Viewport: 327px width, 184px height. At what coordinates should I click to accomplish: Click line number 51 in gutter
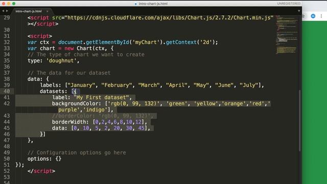click(x=7, y=165)
